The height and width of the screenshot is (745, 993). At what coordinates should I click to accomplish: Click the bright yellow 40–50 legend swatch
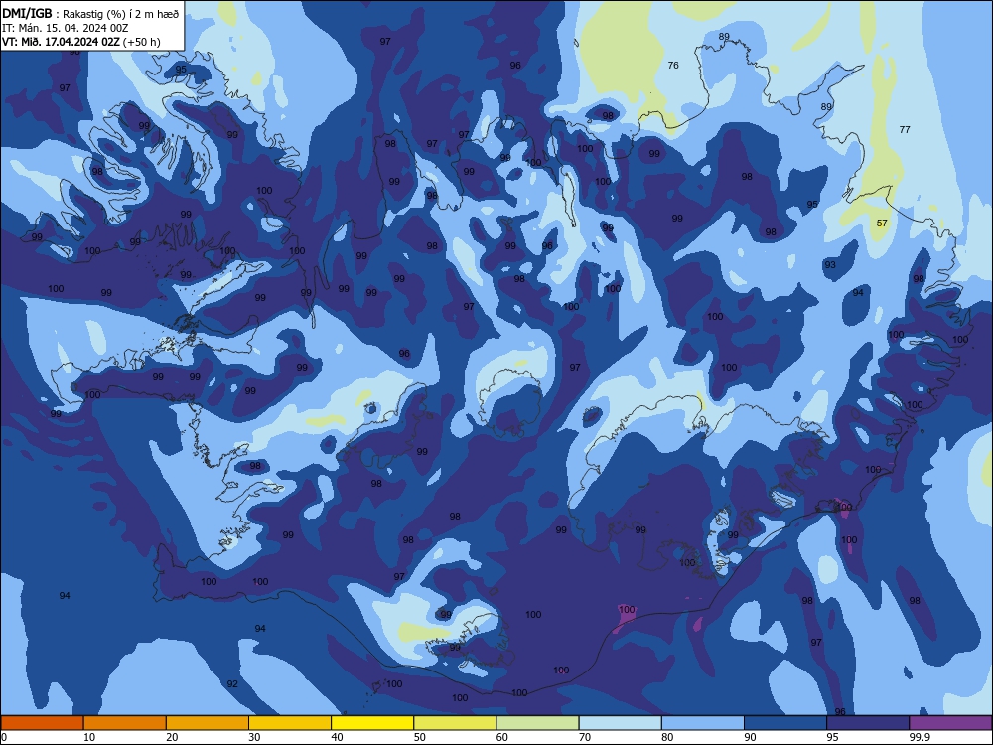[372, 723]
